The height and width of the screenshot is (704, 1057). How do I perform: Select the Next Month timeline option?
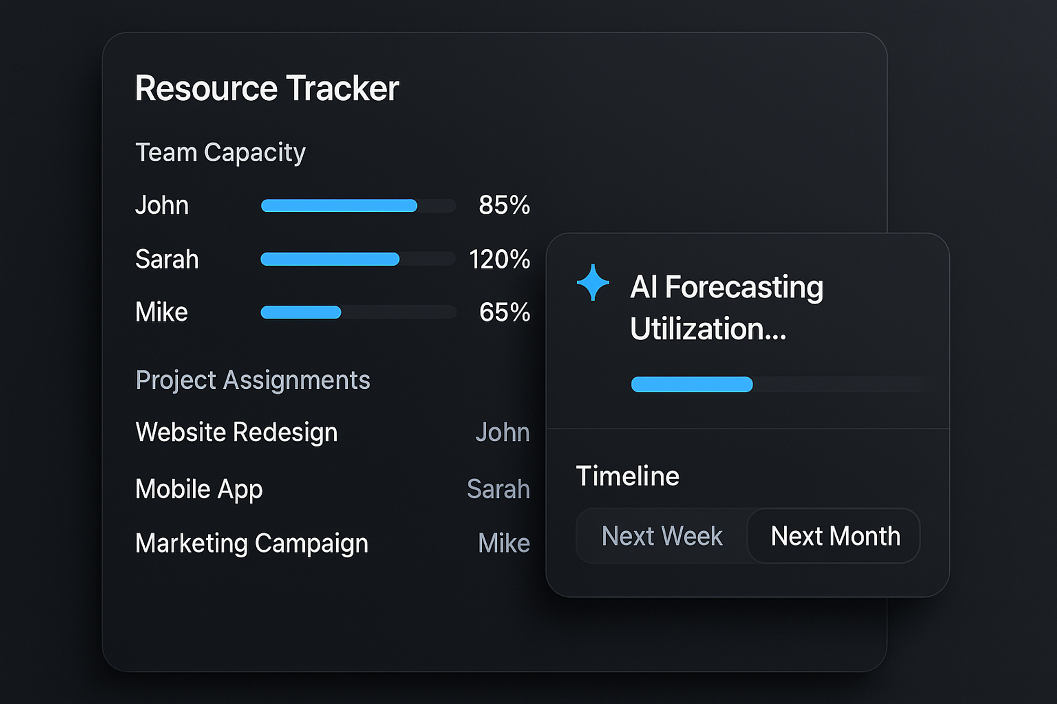click(x=835, y=536)
